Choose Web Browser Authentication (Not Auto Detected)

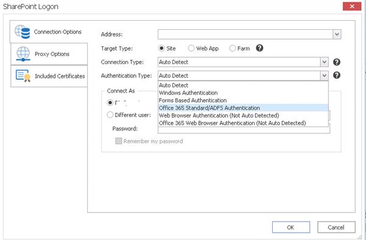(243, 115)
